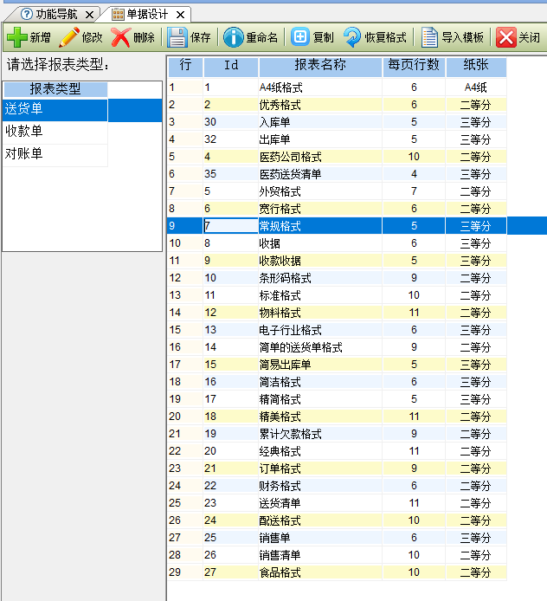Click the 功能导航 help question icon
Image resolution: width=547 pixels, height=601 pixels.
(x=27, y=15)
